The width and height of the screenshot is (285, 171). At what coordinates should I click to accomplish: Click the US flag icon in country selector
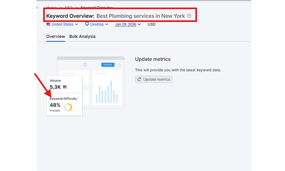click(48, 24)
